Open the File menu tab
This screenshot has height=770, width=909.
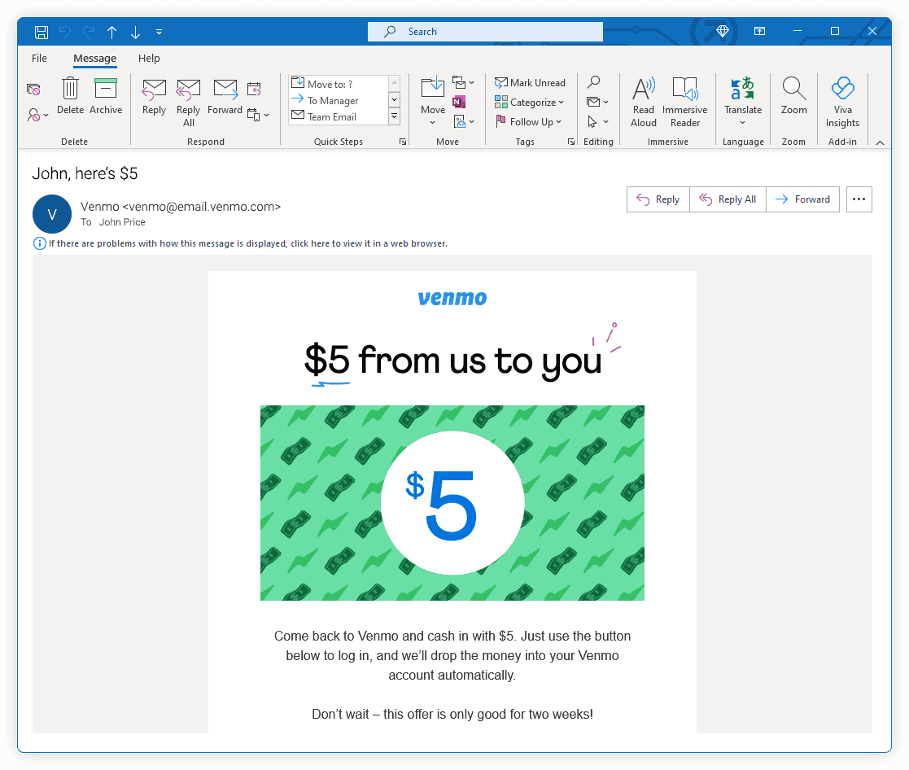[x=39, y=59]
